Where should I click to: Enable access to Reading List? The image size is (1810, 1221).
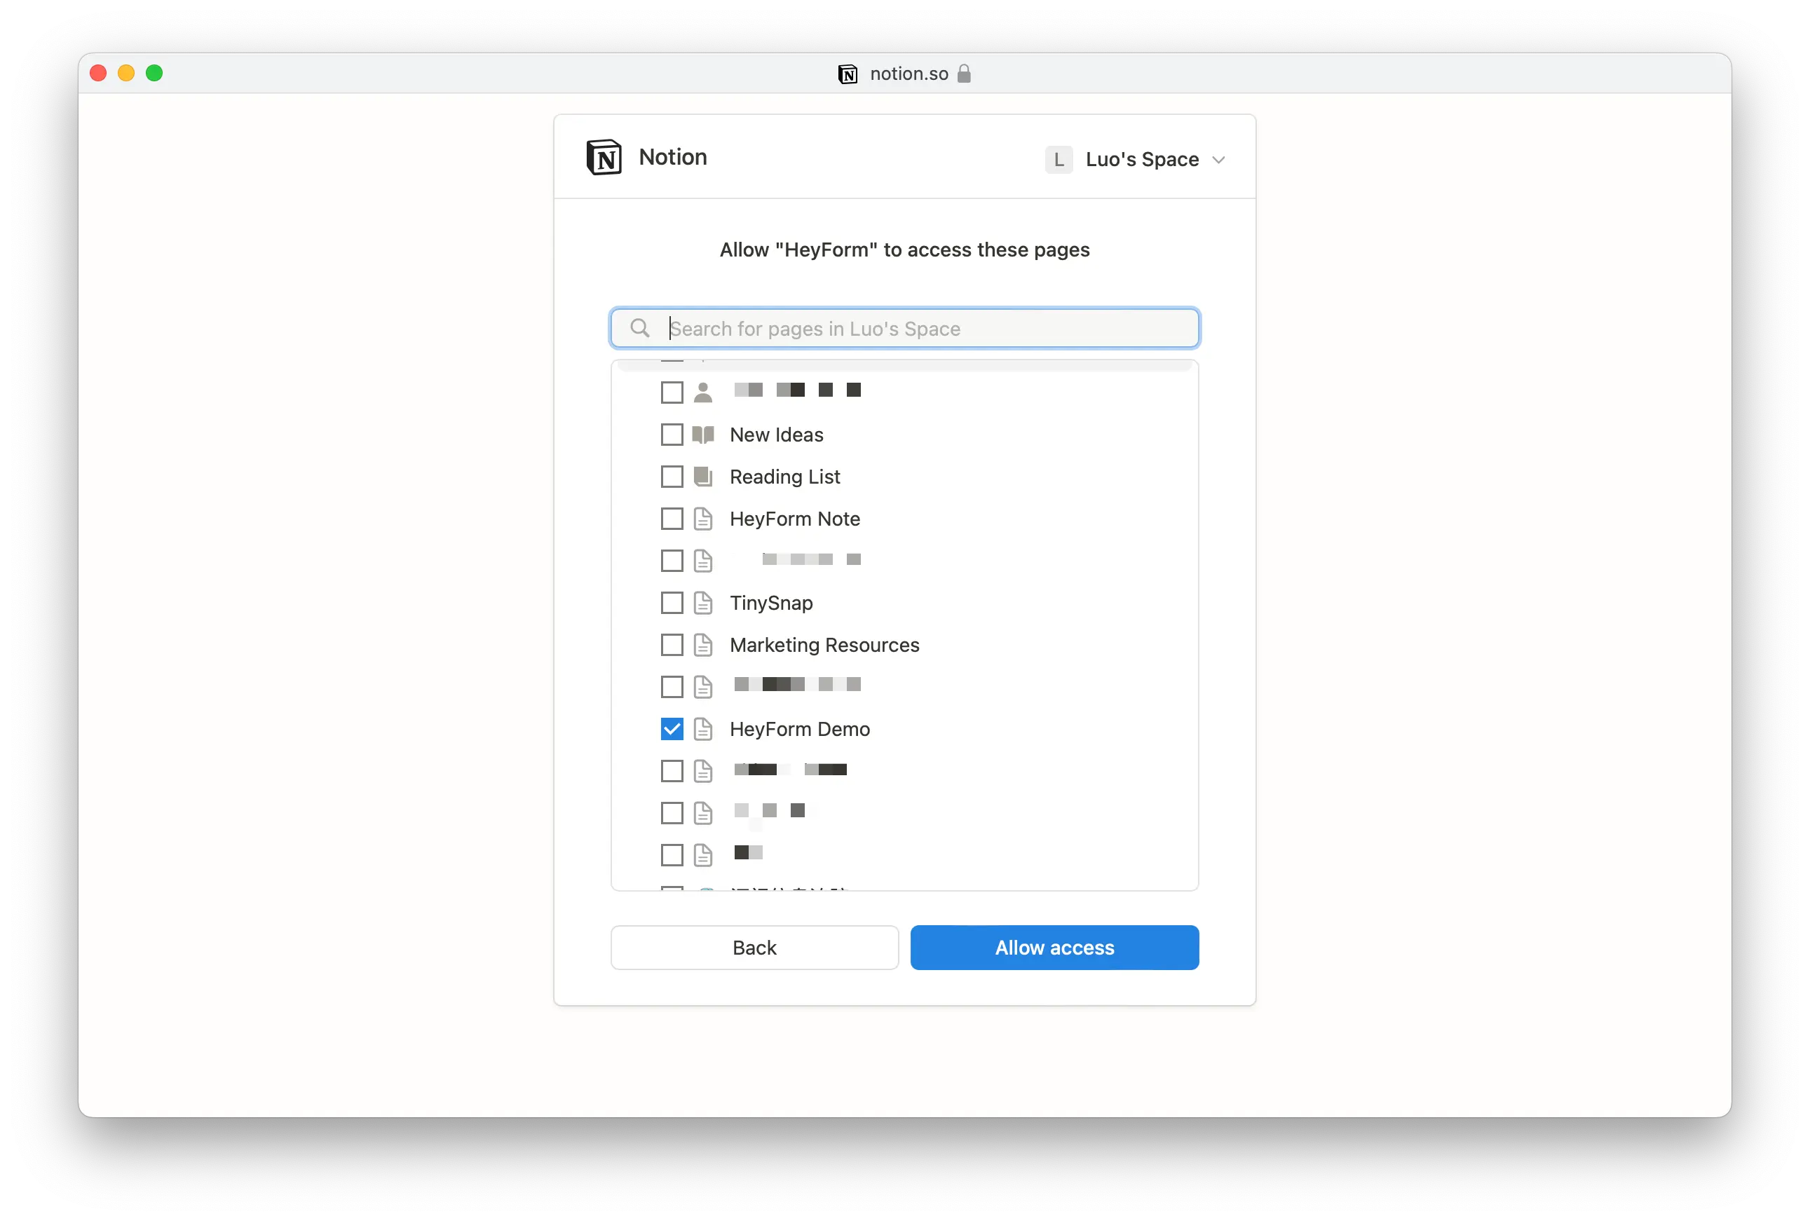pos(672,476)
